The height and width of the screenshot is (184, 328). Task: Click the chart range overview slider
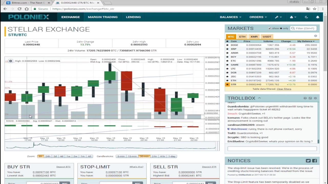(x=112, y=146)
